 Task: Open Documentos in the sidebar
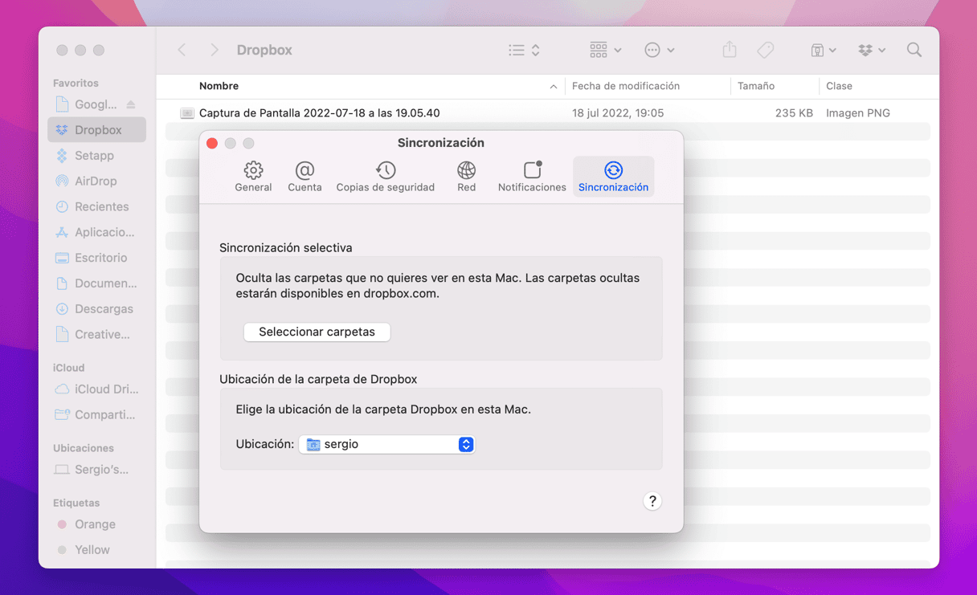click(x=97, y=283)
